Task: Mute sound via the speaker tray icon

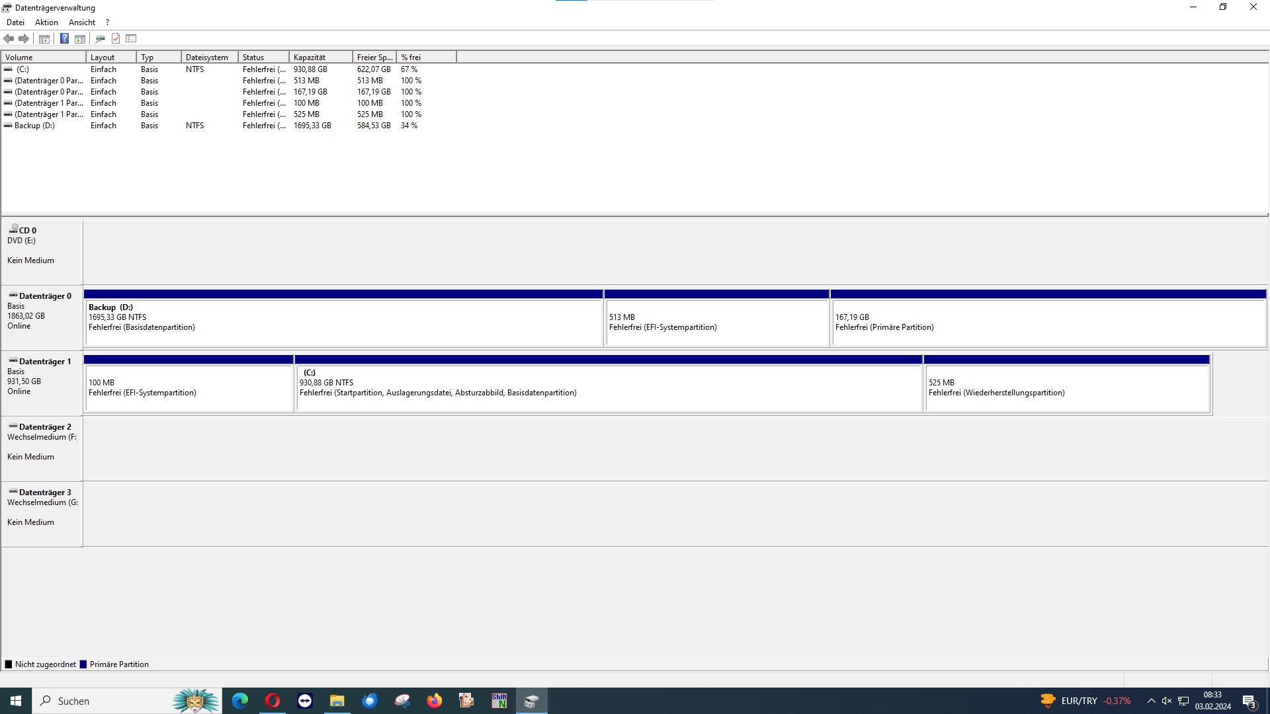Action: (x=1166, y=700)
